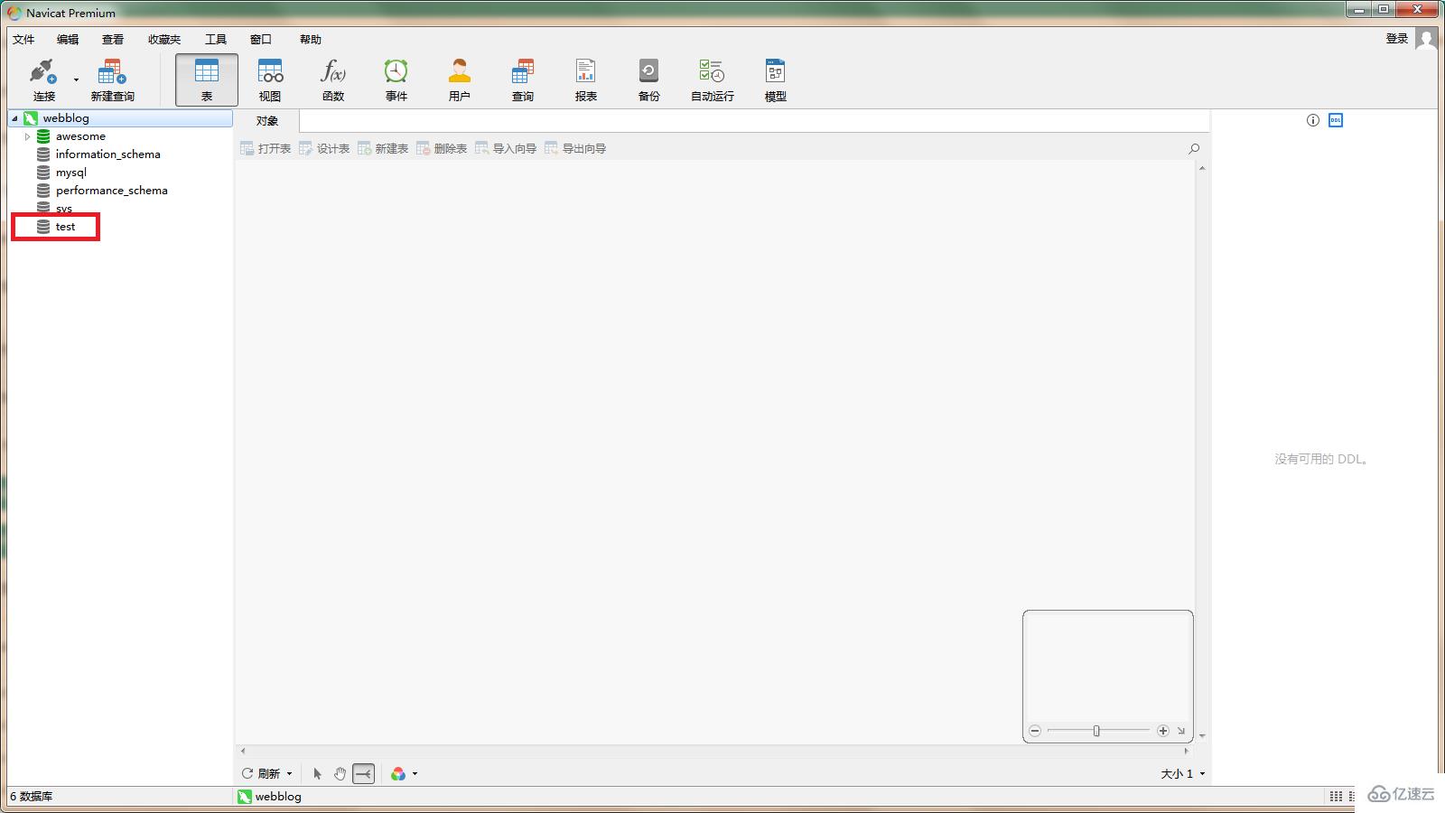Click the 导出向导 export wizard button
The image size is (1445, 813).
coord(575,148)
